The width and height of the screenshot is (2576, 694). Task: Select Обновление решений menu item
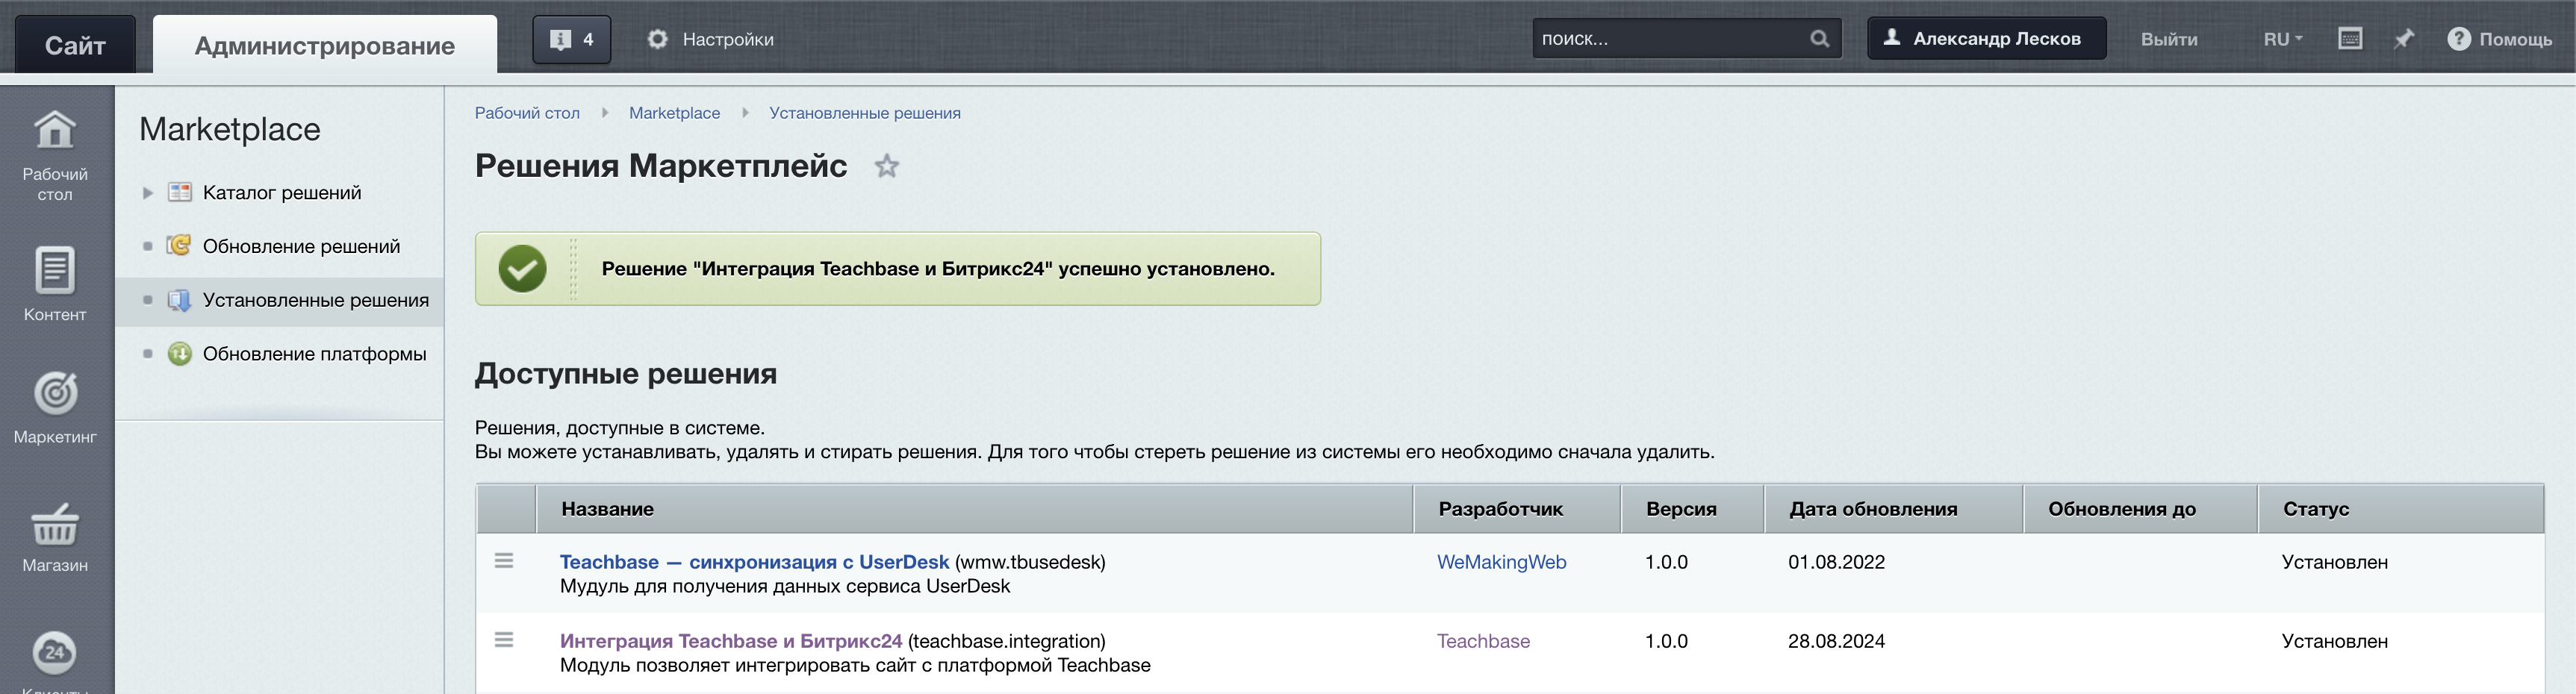coord(301,246)
